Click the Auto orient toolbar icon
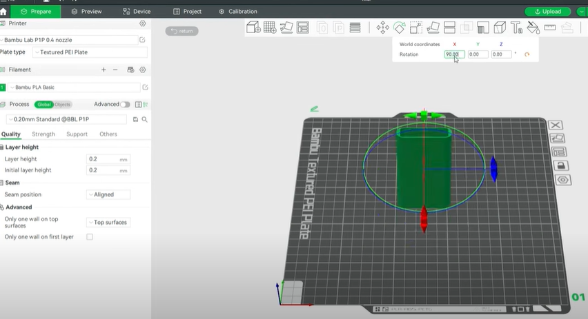The width and height of the screenshot is (588, 319). click(286, 28)
